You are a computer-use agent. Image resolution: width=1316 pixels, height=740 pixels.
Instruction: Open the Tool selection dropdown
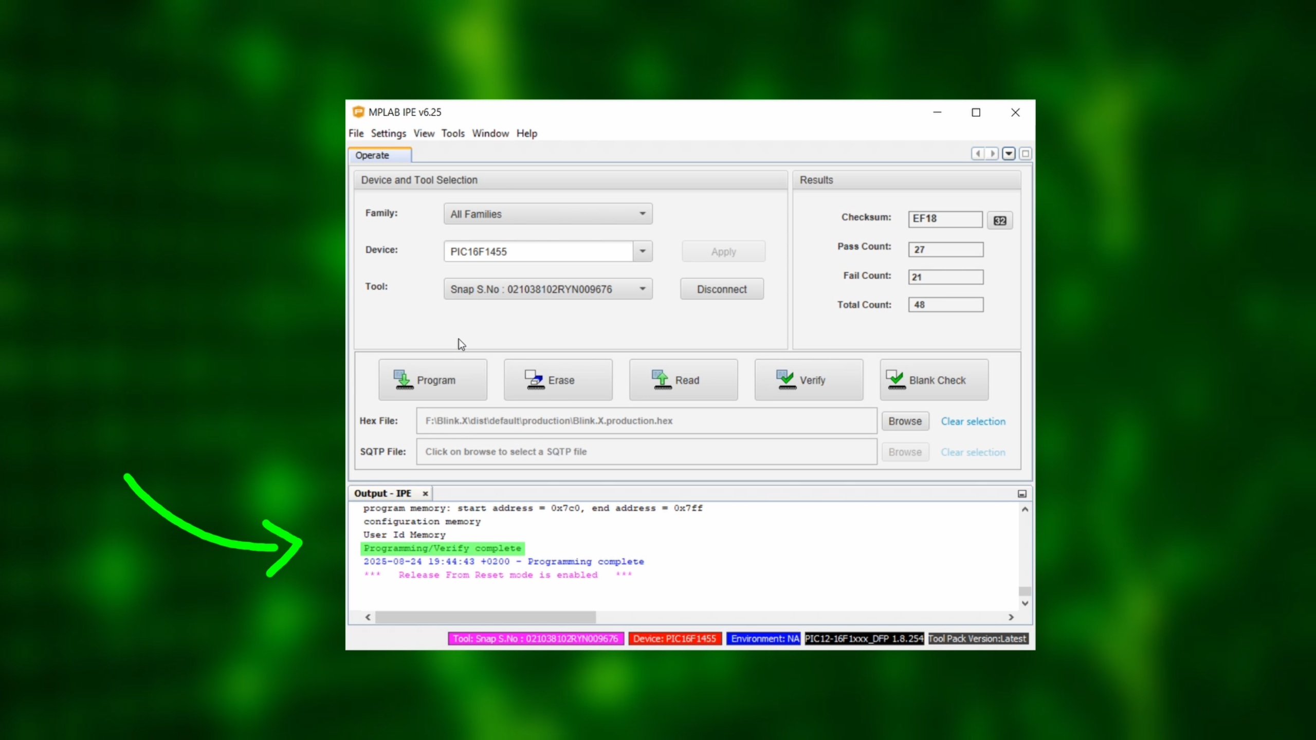point(642,289)
